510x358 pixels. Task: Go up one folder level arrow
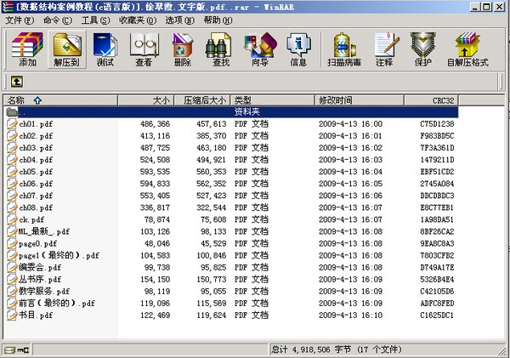coord(17,82)
